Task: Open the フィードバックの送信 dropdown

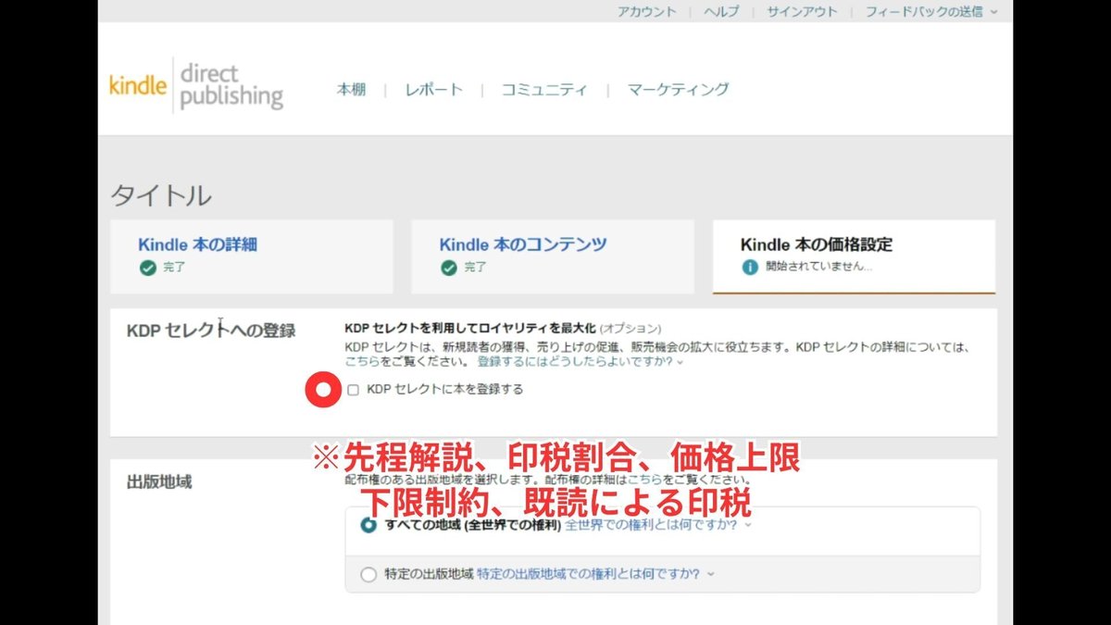Action: [x=931, y=12]
